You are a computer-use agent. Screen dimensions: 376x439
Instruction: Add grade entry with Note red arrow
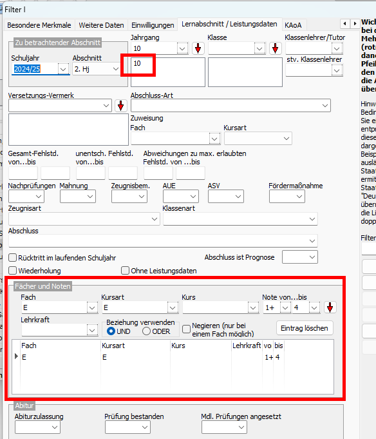click(330, 307)
